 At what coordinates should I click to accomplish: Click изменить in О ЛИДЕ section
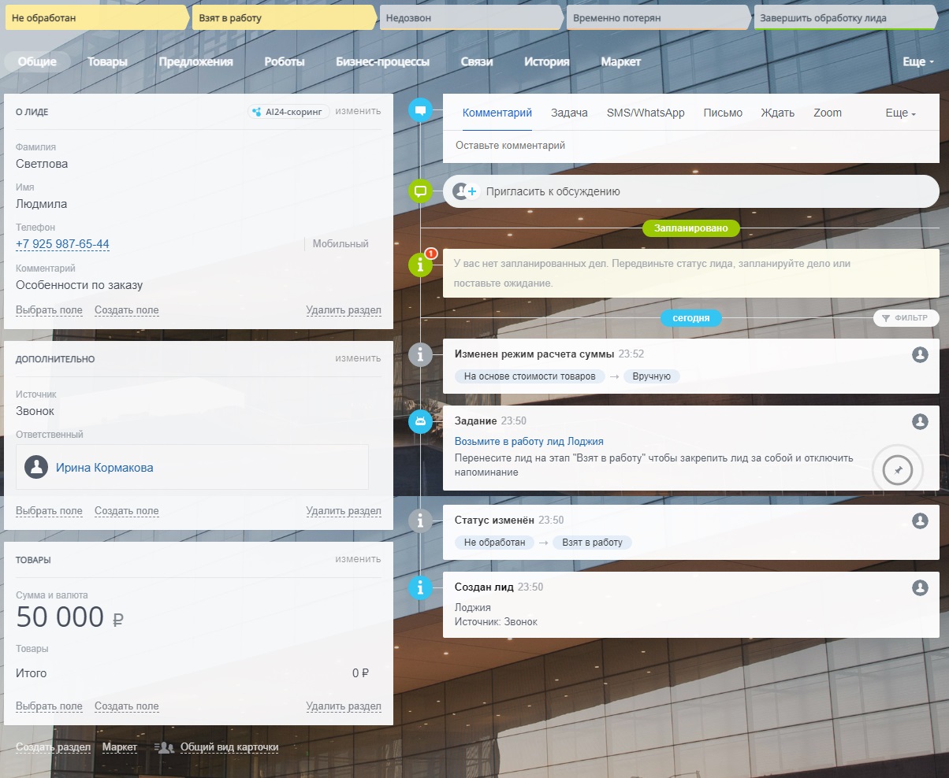point(358,111)
